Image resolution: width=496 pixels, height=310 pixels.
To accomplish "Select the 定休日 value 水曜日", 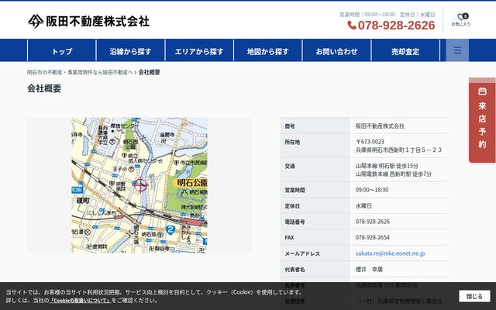I will [x=363, y=206].
